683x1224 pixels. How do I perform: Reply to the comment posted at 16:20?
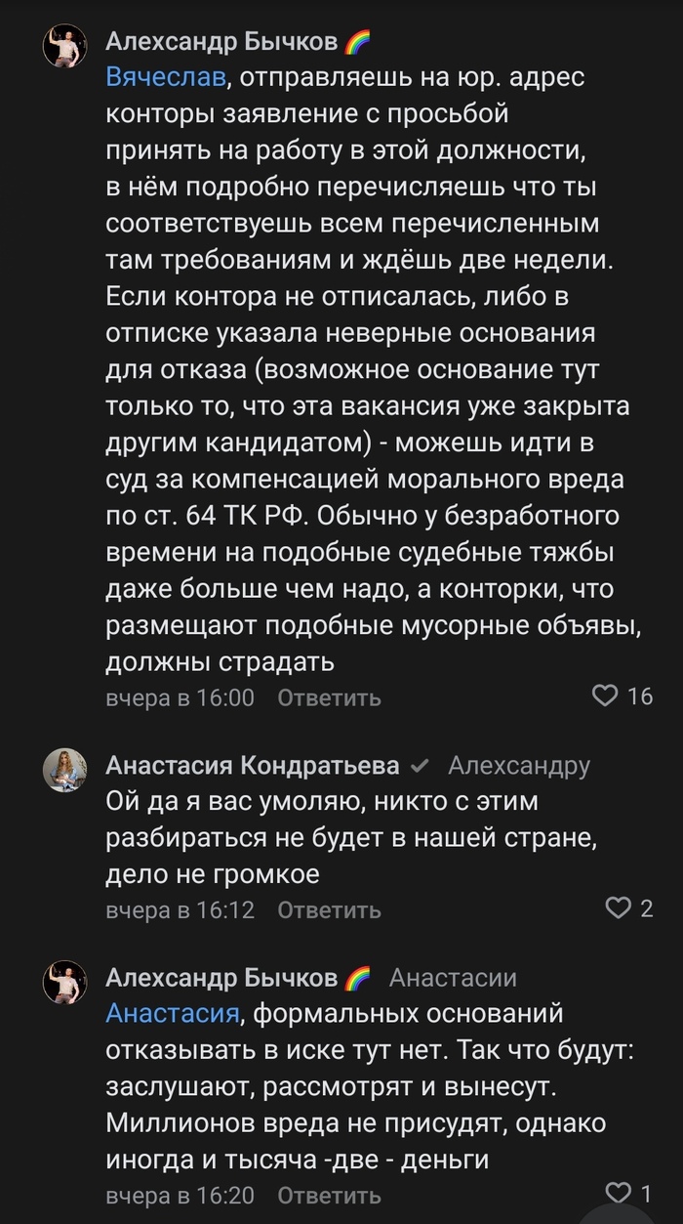point(329,1195)
